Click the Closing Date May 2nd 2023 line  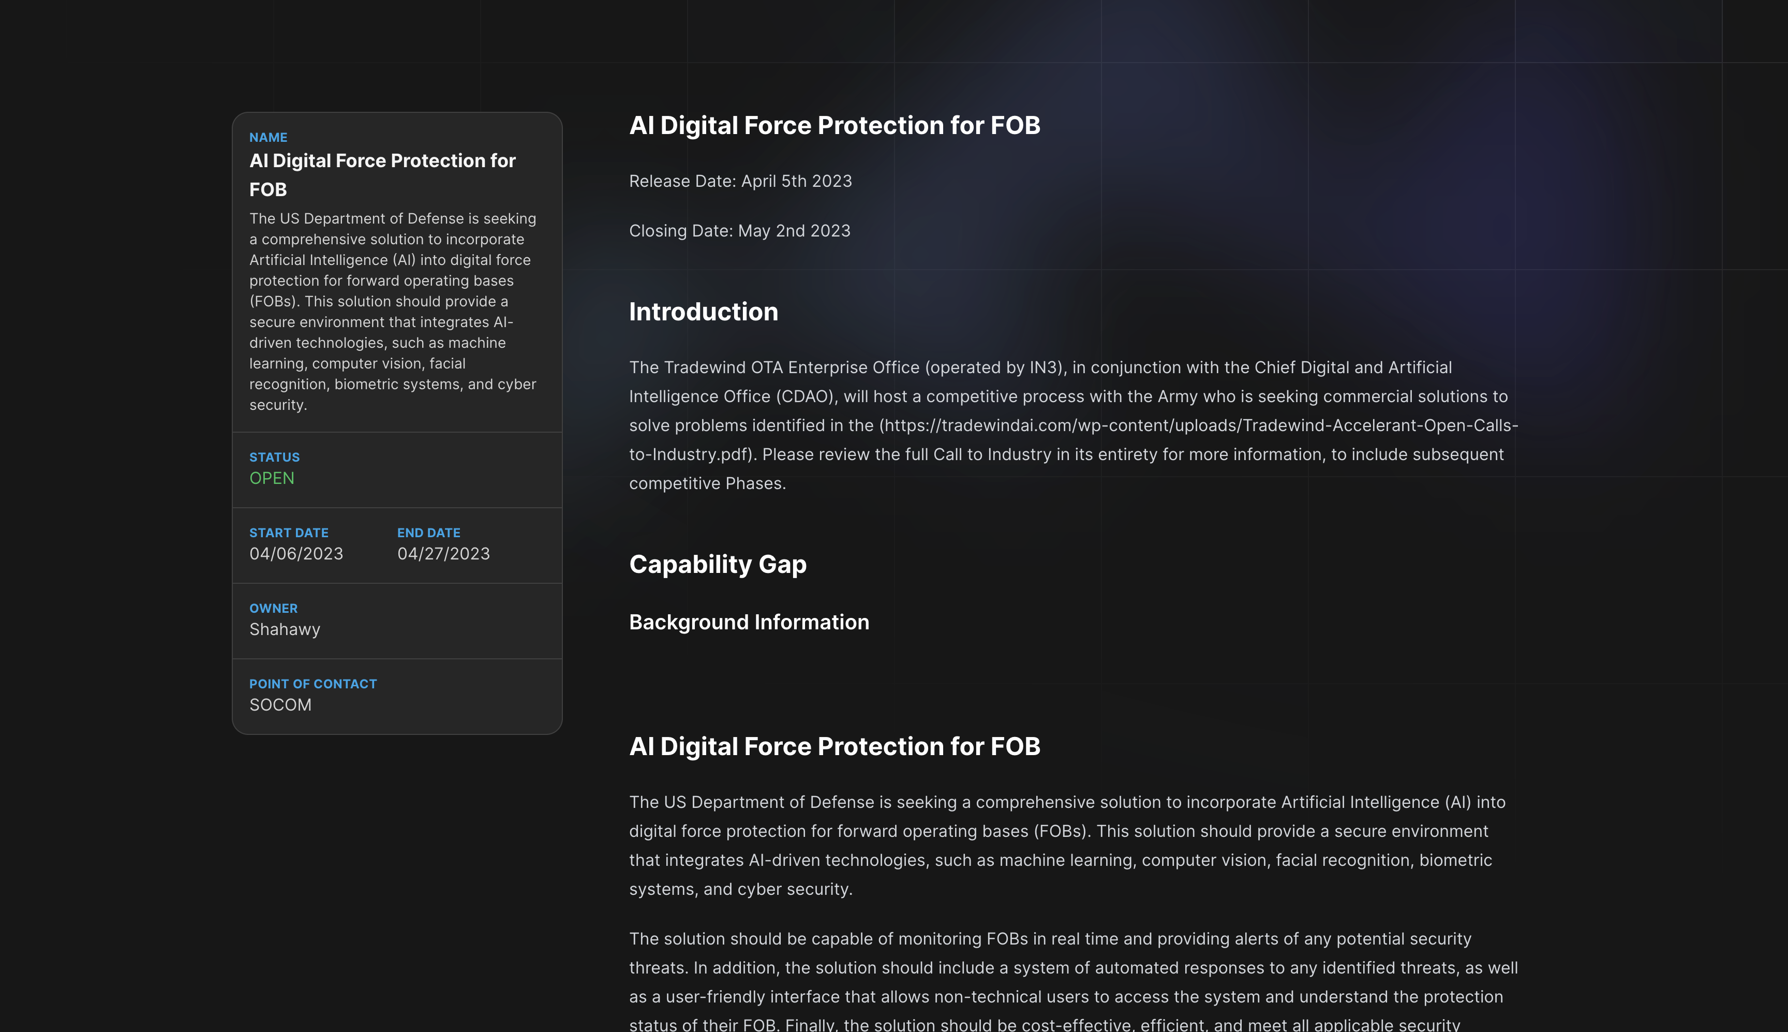pyautogui.click(x=740, y=231)
